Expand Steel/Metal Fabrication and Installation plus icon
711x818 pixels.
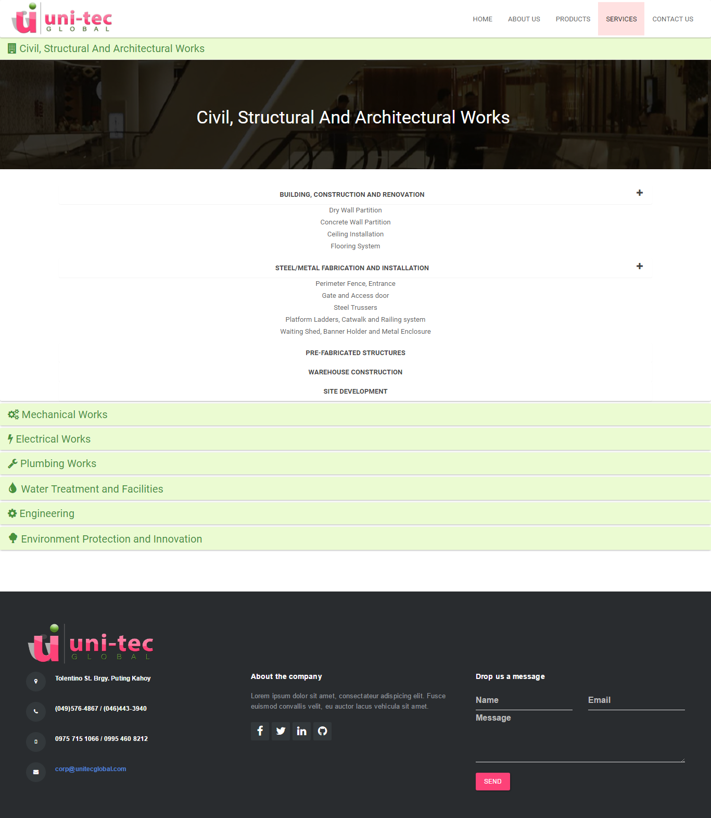point(640,266)
